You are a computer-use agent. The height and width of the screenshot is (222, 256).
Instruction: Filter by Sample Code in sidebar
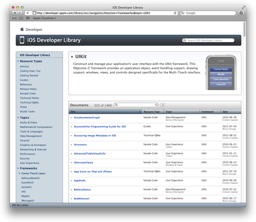(28, 93)
